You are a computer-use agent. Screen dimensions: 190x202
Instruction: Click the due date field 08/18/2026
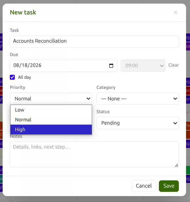coord(64,66)
